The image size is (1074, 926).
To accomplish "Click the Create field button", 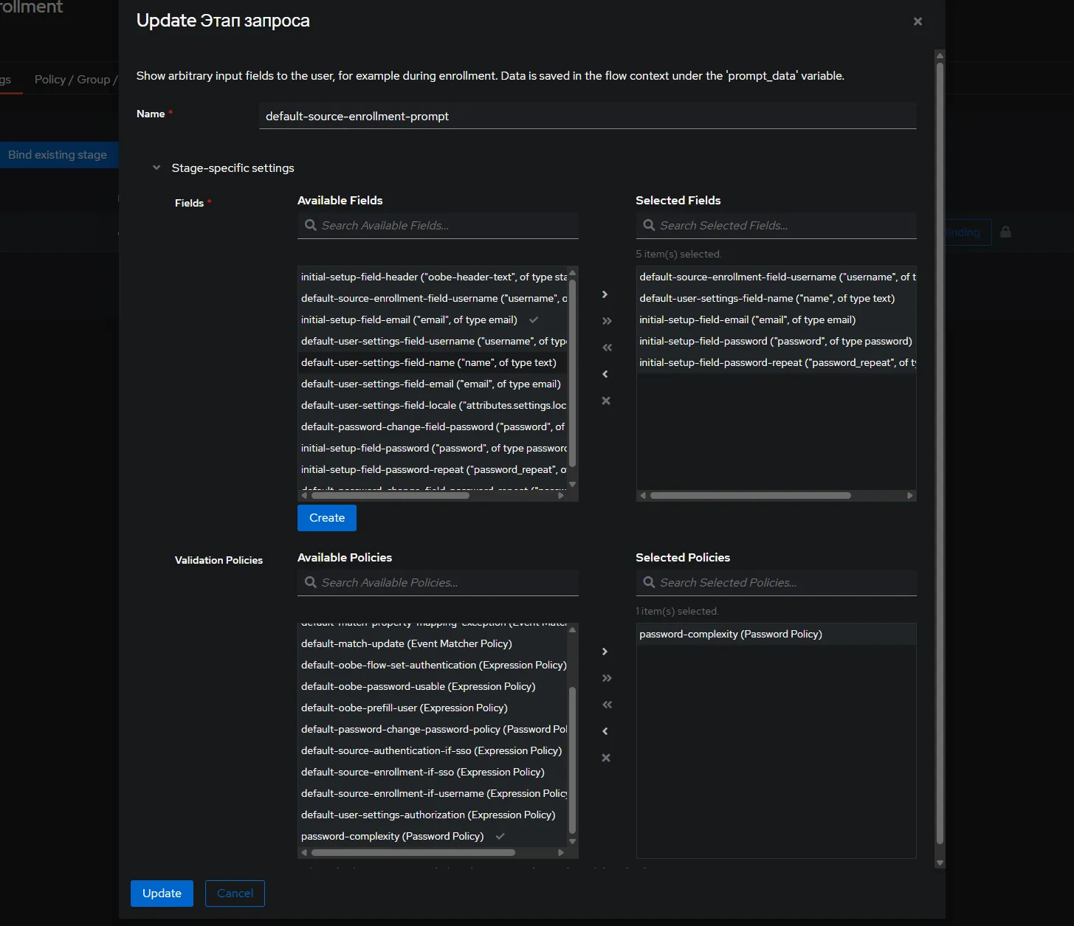I will (326, 518).
